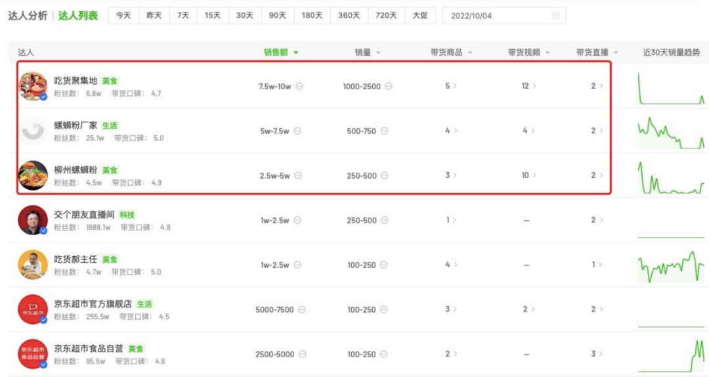The height and width of the screenshot is (377, 709).
Task: Switch to the 达人分析 tab
Action: (x=28, y=16)
